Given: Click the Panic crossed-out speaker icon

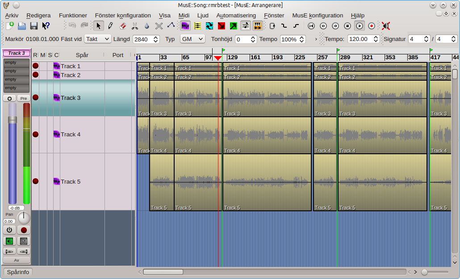Looking at the screenshot, I should tap(386, 26).
